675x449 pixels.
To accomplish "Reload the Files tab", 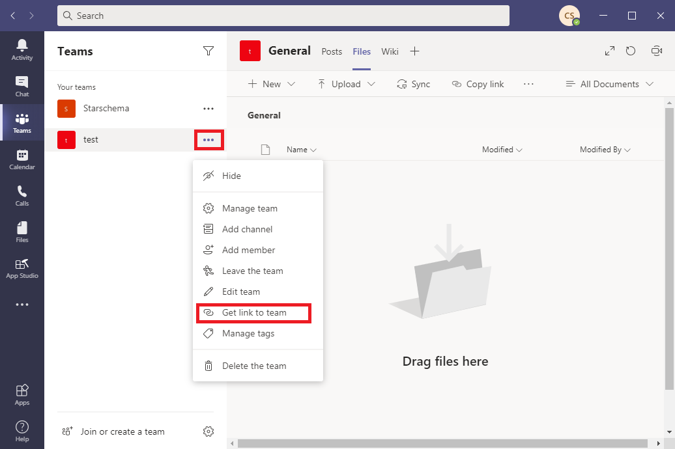I will 631,51.
